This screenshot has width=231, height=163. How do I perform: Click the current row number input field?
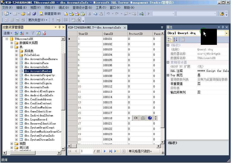point(86,151)
